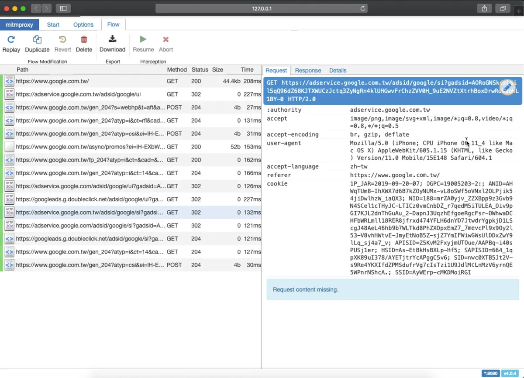Delete the selected flow
The height and width of the screenshot is (378, 524).
(84, 43)
